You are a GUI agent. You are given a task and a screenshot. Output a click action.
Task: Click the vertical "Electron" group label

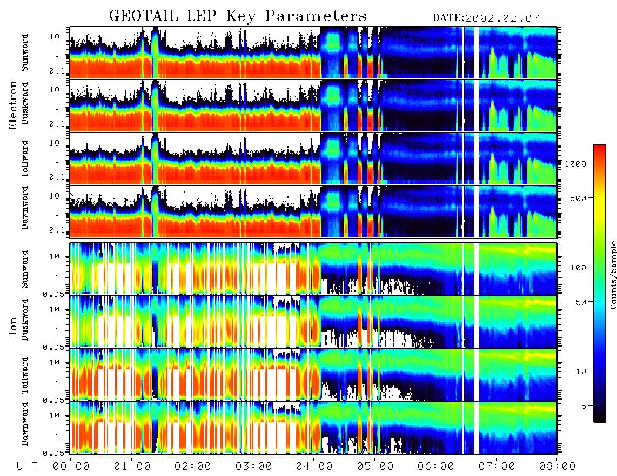point(13,105)
